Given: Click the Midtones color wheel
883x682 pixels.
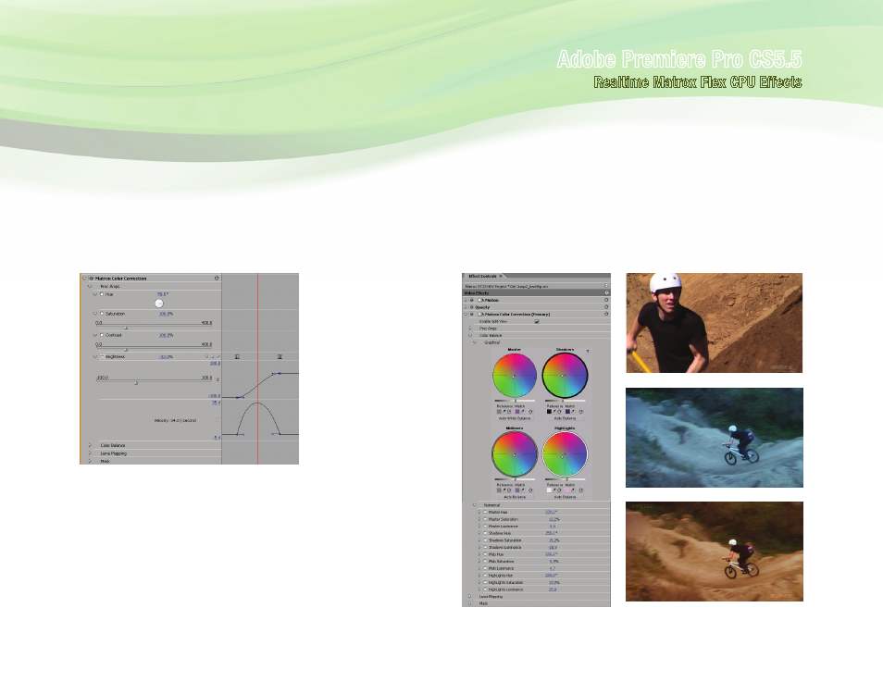Looking at the screenshot, I should 515,454.
